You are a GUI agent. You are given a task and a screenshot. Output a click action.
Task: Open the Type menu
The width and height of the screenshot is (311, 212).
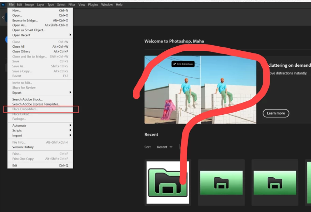point(50,4)
